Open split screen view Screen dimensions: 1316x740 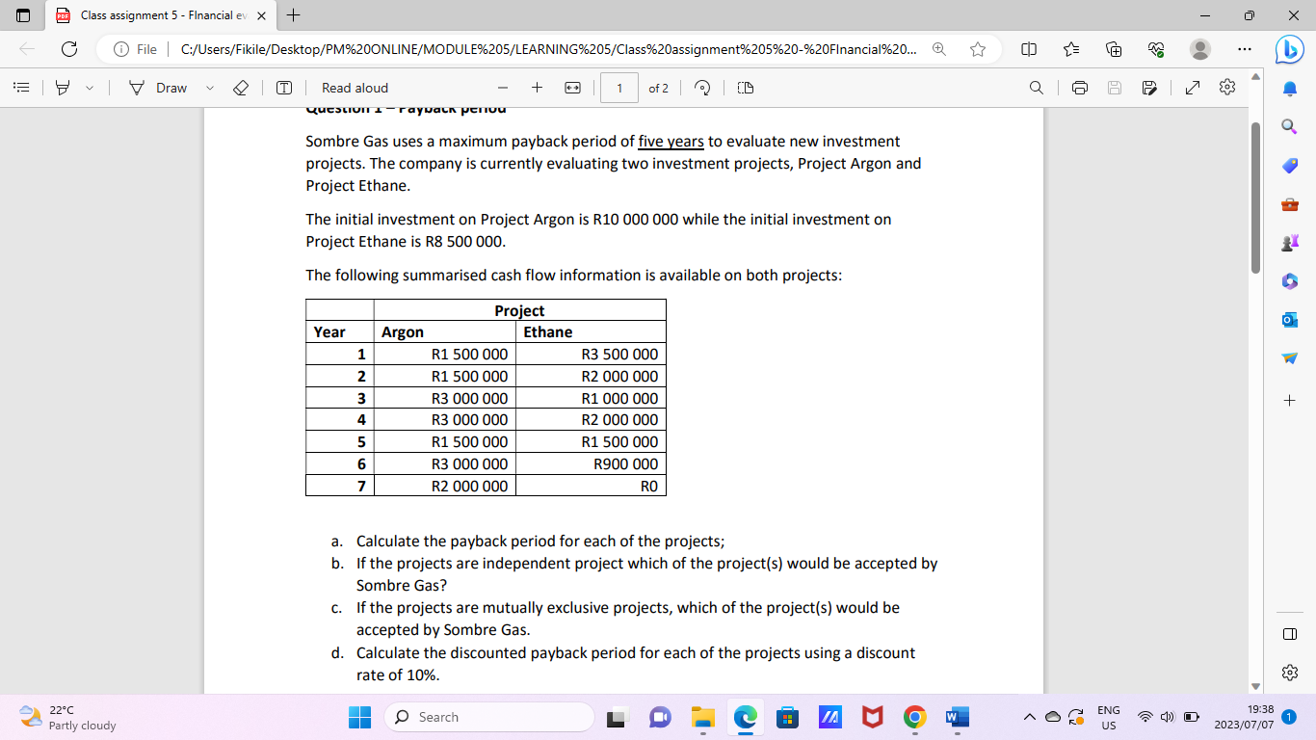coord(1028,49)
